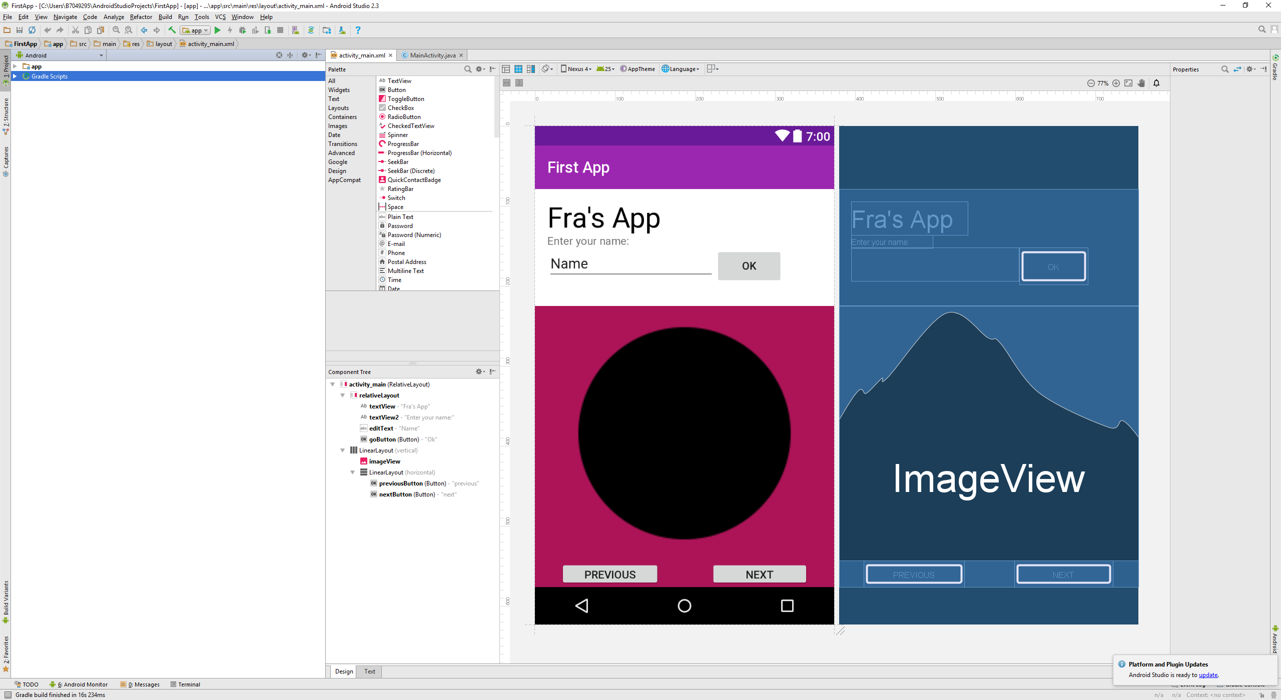The image size is (1281, 700).
Task: Toggle expand vertically layout button
Action: [x=519, y=83]
